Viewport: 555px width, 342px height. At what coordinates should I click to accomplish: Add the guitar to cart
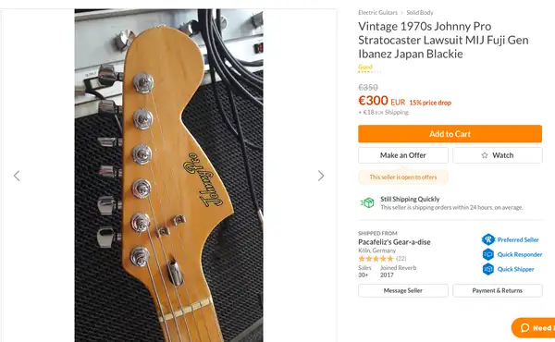[450, 134]
